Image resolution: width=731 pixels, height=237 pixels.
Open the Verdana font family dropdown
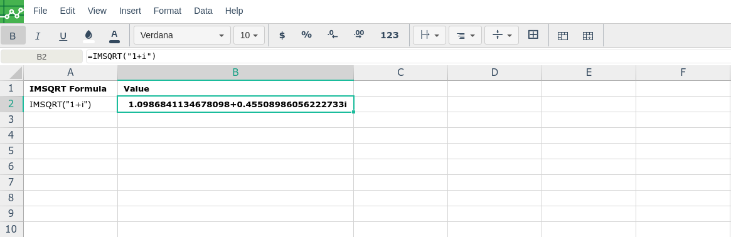[183, 35]
